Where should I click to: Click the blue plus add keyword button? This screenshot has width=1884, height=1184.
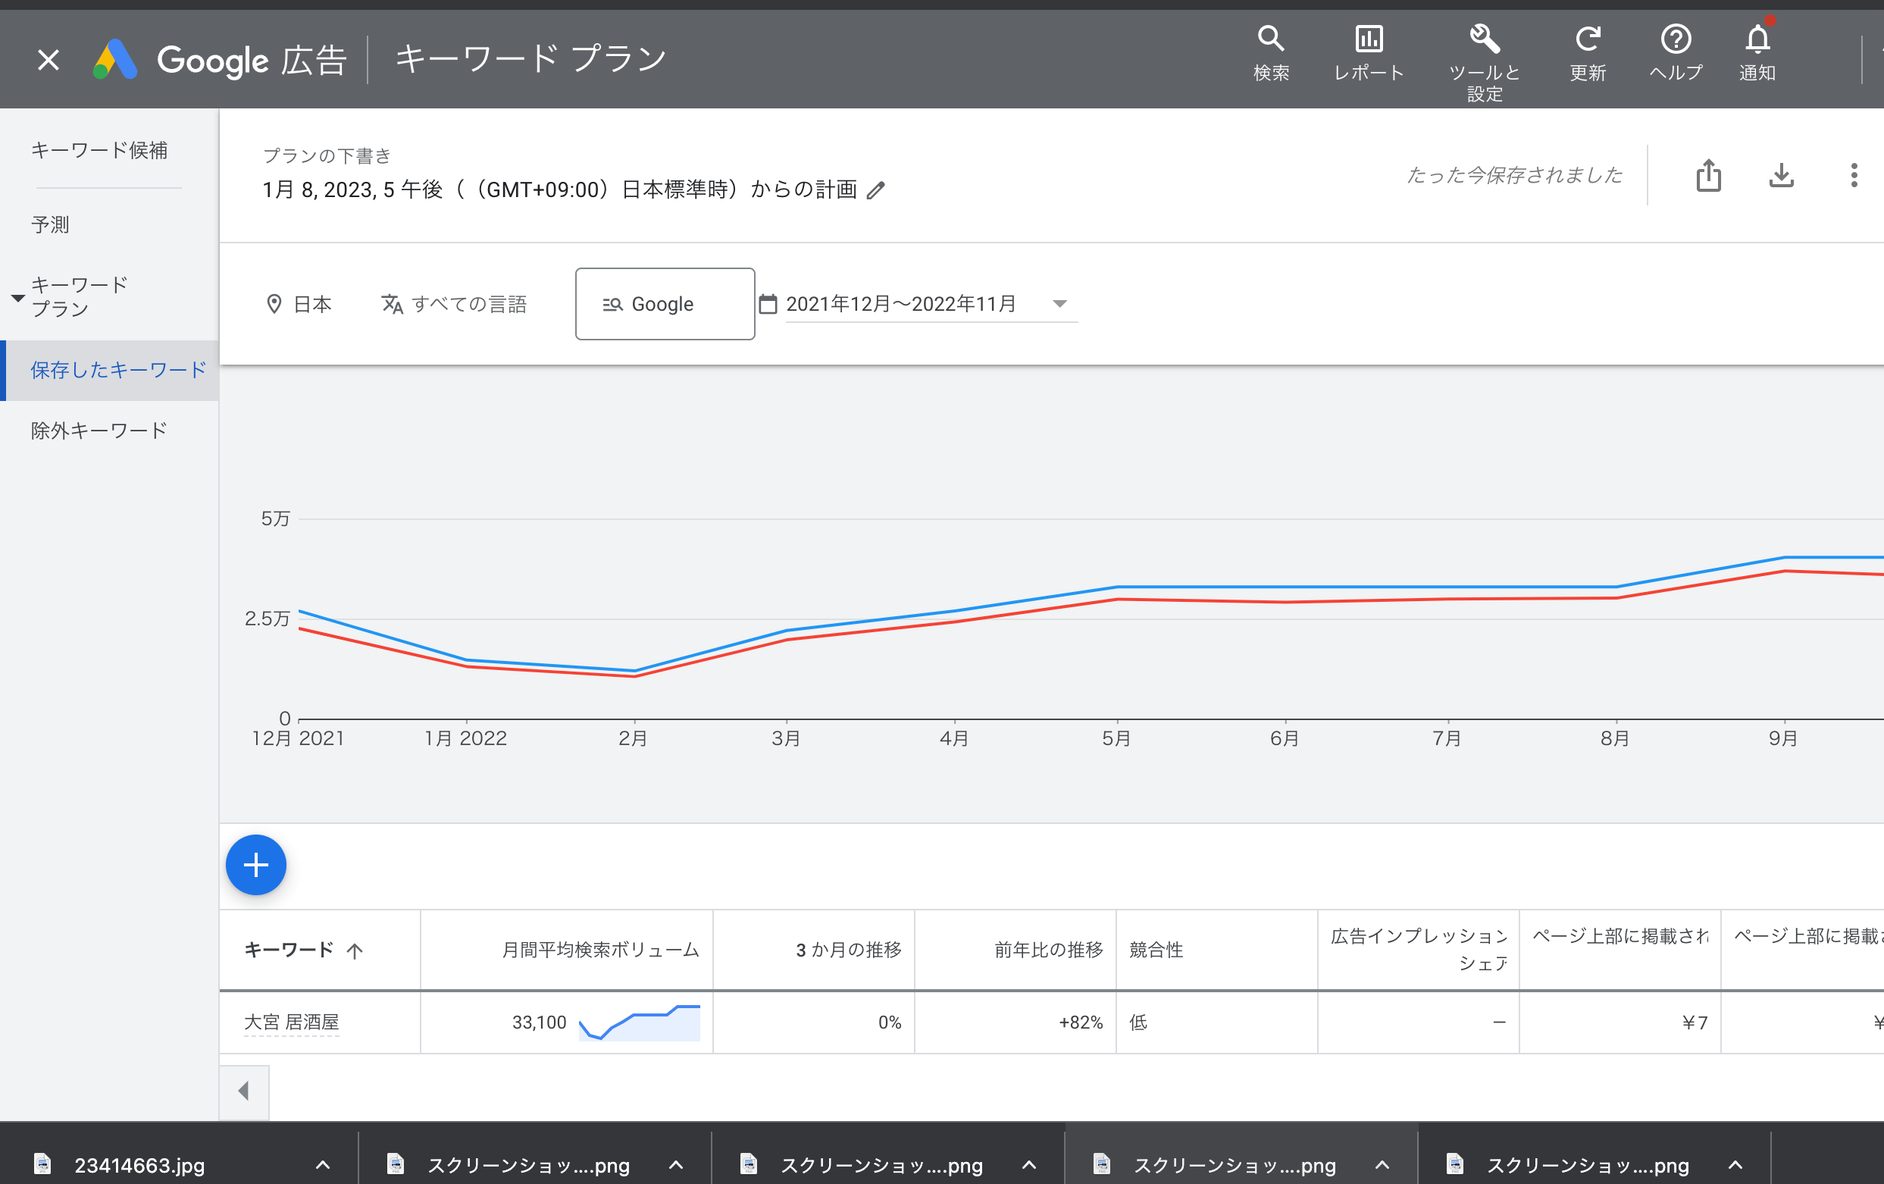256,865
